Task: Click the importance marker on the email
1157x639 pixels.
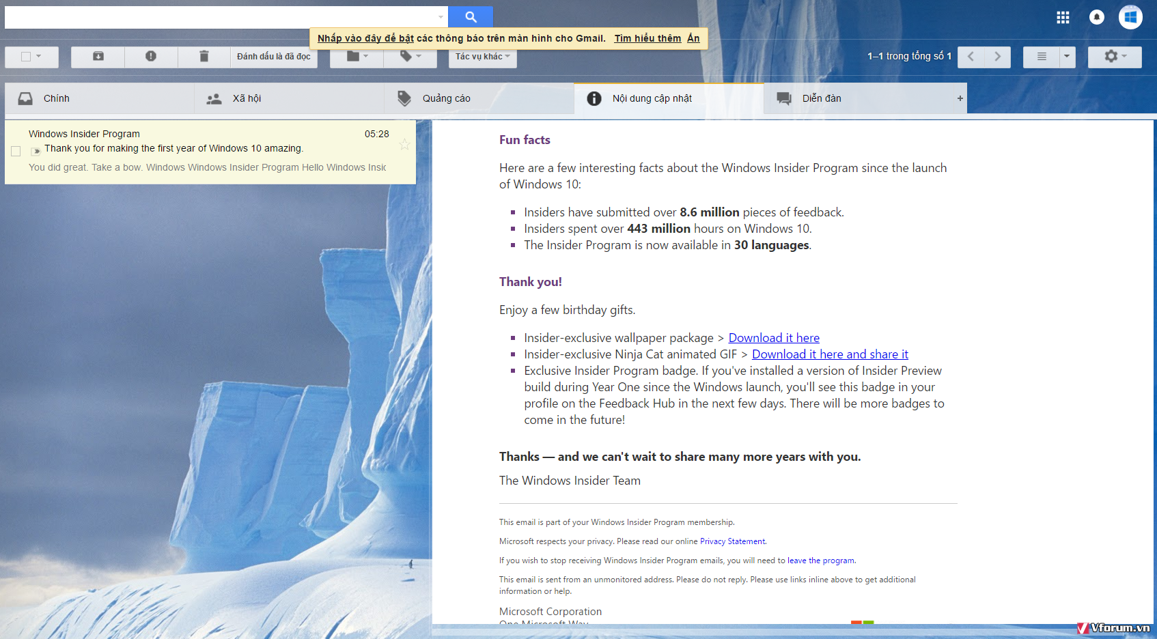Action: (x=36, y=151)
